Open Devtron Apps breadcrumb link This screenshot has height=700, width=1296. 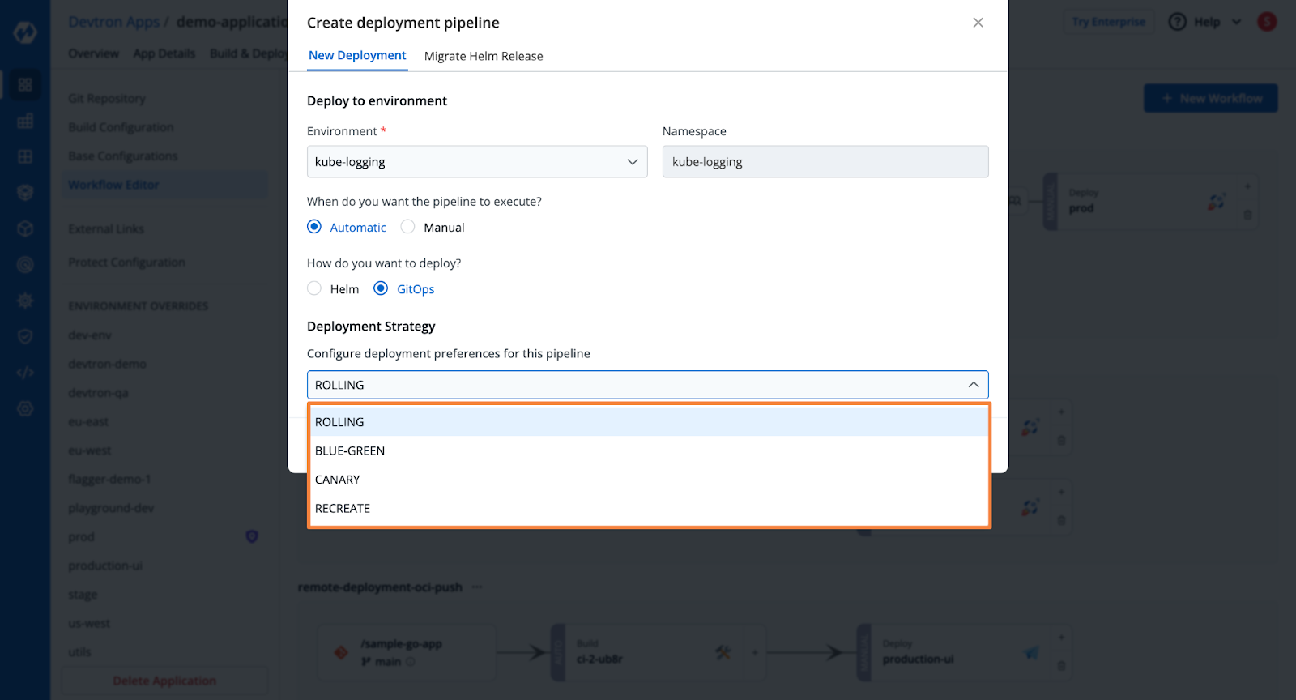(113, 22)
